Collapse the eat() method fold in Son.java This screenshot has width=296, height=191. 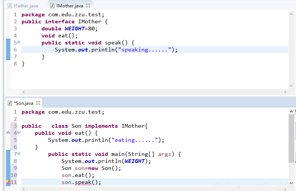coord(19,133)
